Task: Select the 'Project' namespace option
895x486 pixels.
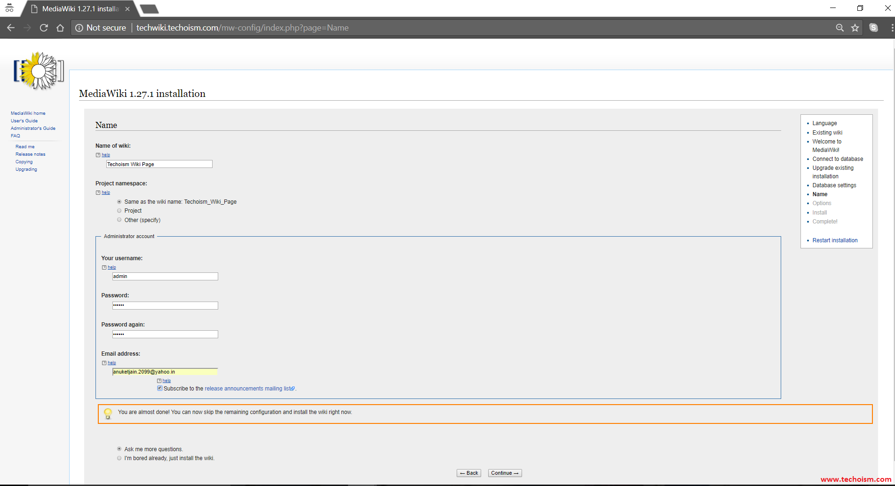Action: [119, 211]
